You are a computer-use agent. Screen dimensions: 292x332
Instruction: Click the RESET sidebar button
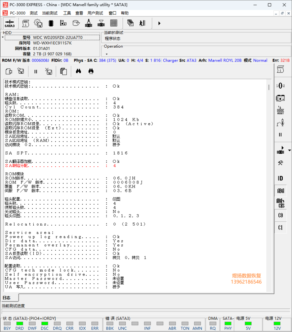(280, 110)
